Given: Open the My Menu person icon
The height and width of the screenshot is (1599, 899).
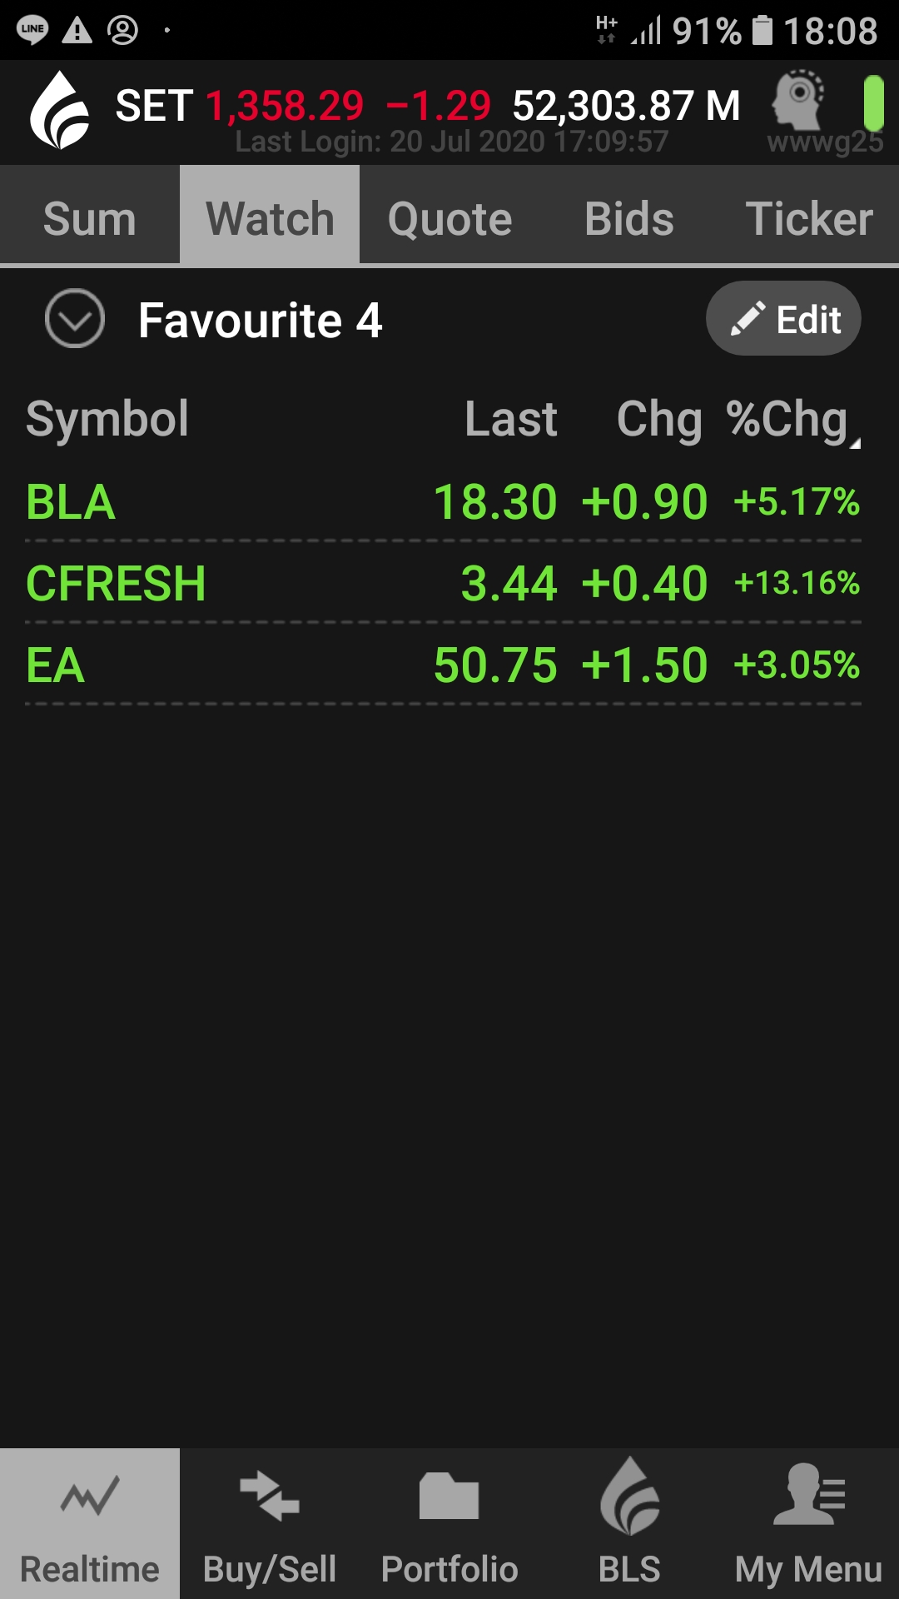Looking at the screenshot, I should [809, 1494].
